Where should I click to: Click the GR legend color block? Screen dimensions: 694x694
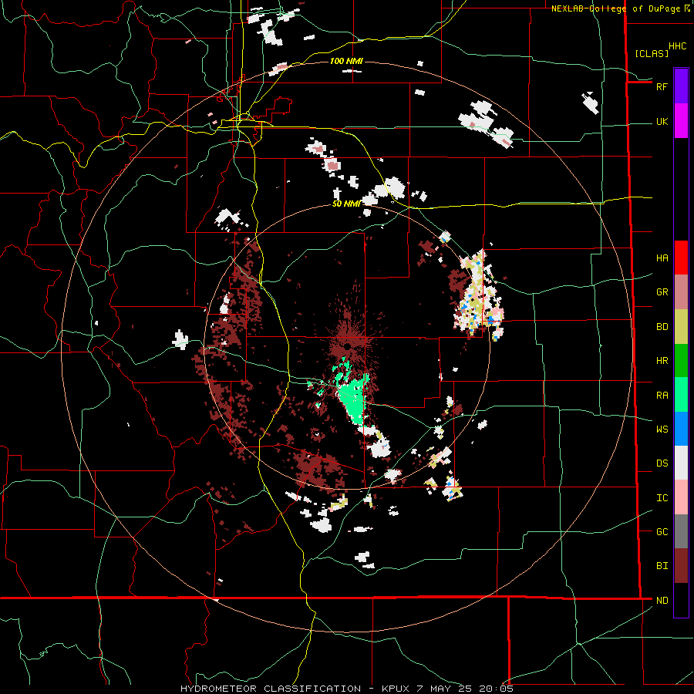click(681, 292)
